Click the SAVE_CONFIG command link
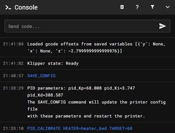The height and width of the screenshot is (133, 175). click(x=42, y=76)
